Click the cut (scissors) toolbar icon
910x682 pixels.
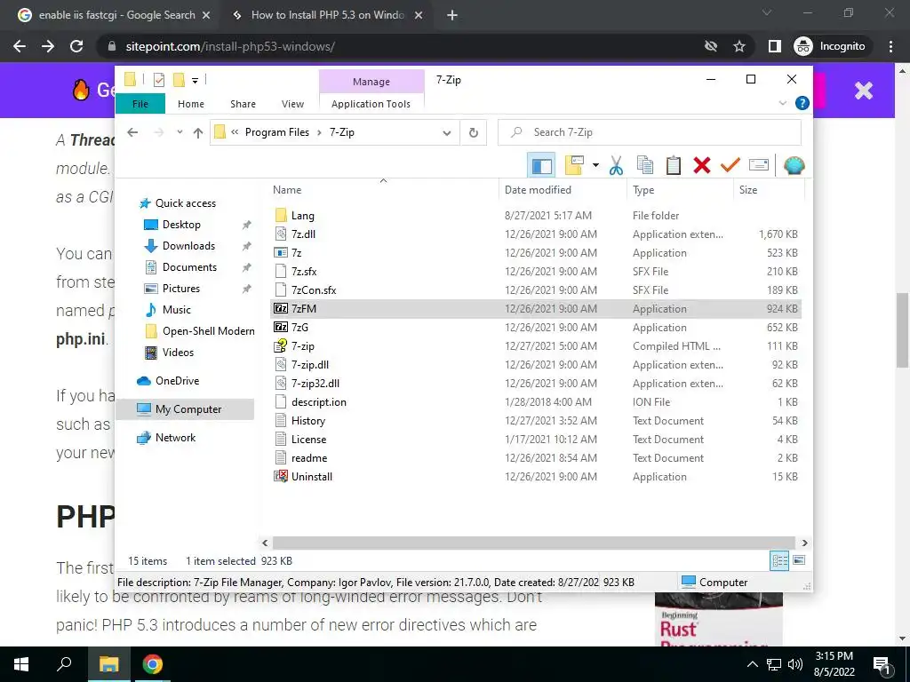tap(616, 165)
